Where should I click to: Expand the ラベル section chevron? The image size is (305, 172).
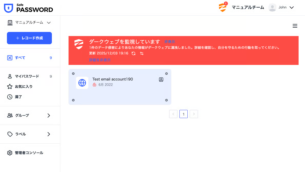pyautogui.click(x=49, y=134)
